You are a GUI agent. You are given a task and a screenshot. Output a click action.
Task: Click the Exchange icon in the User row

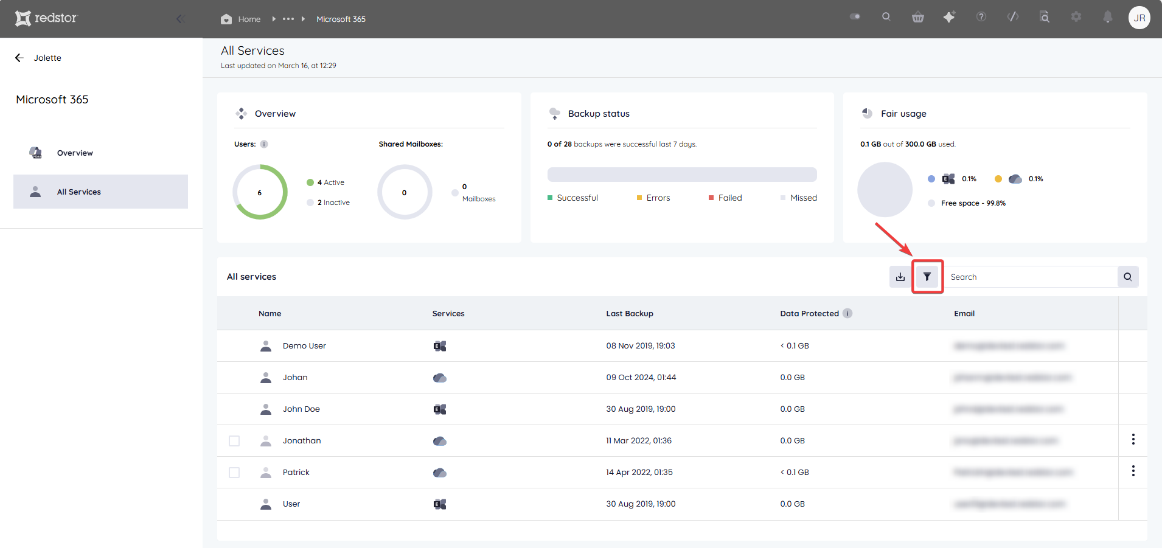point(440,504)
